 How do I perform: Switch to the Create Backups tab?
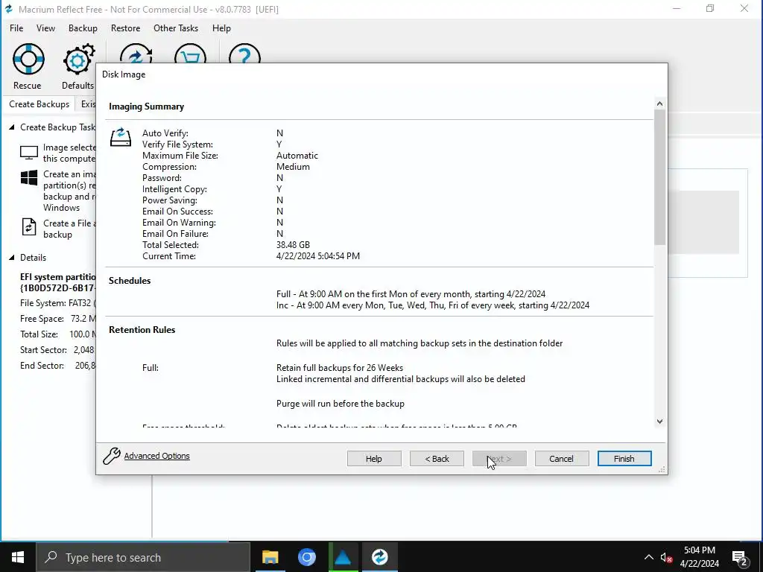(39, 104)
